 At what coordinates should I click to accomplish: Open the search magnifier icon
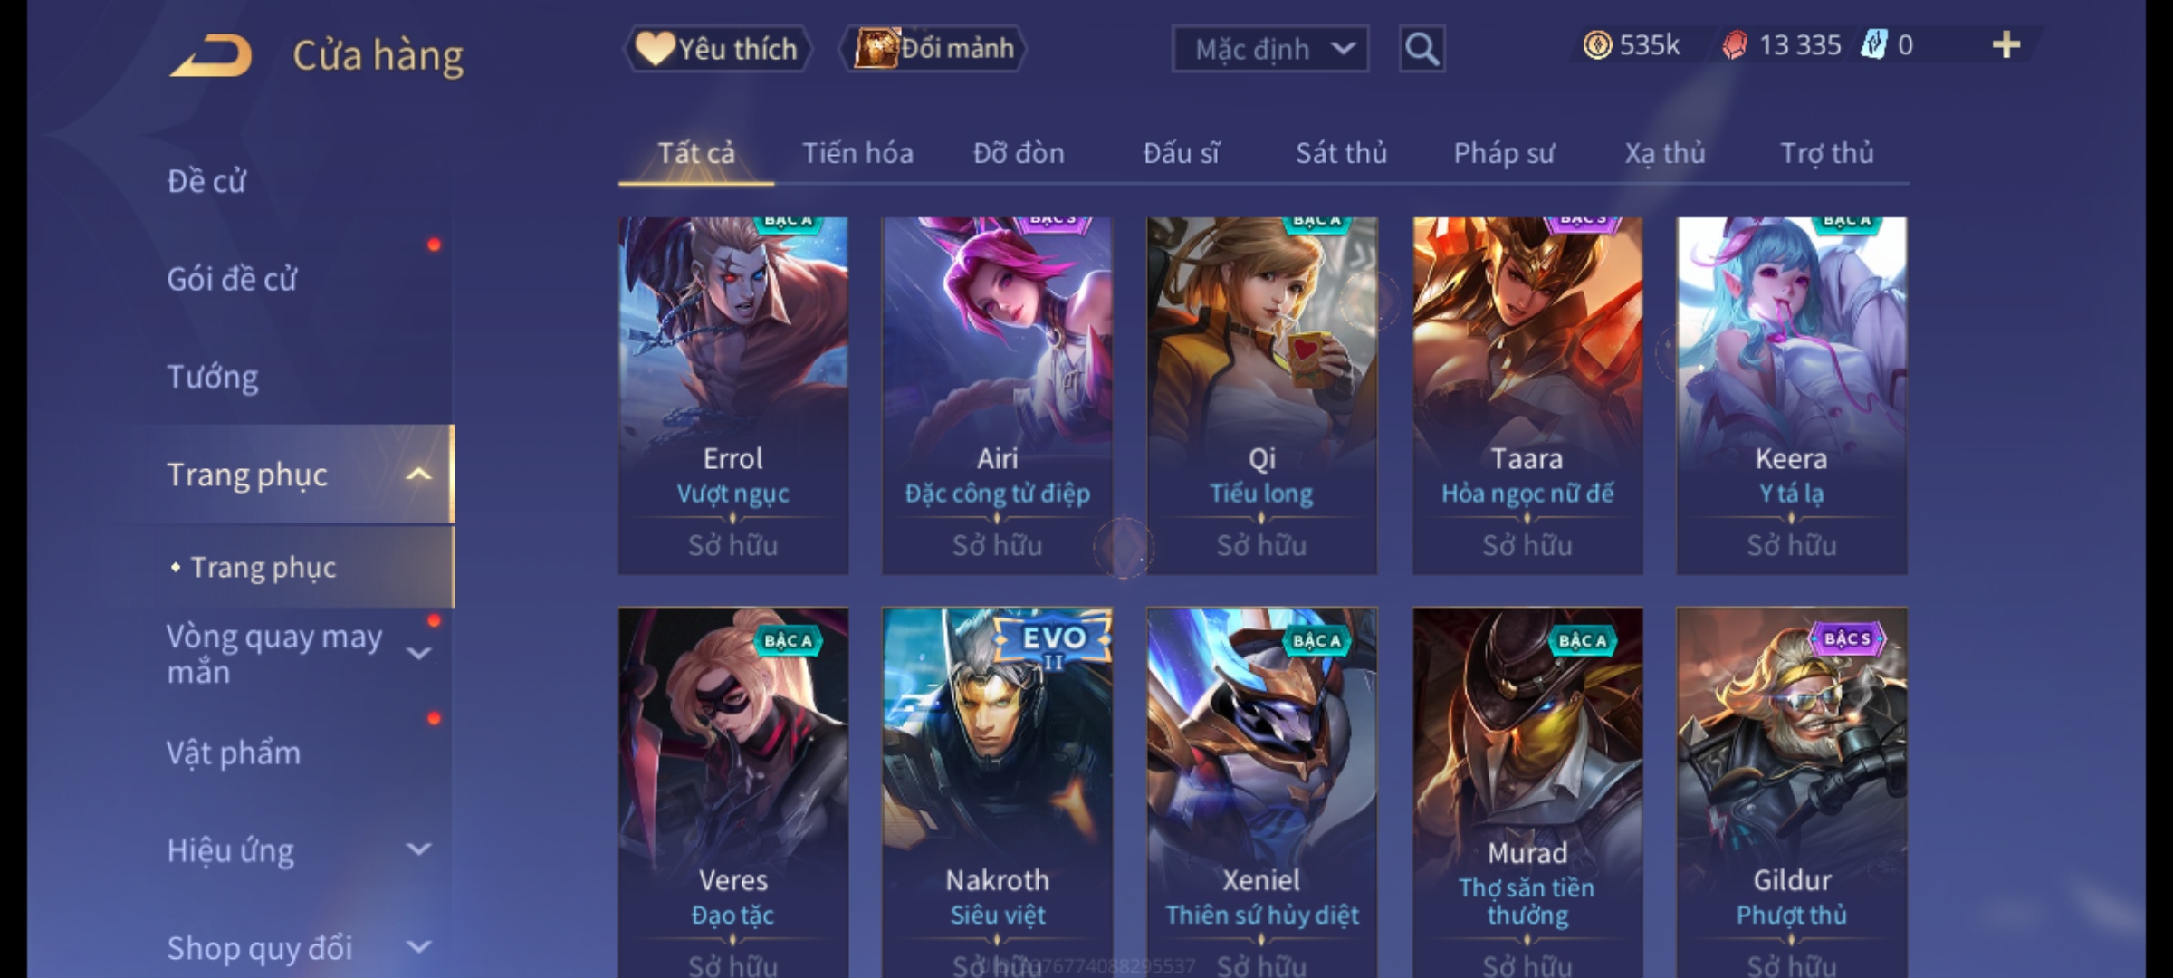pyautogui.click(x=1422, y=49)
